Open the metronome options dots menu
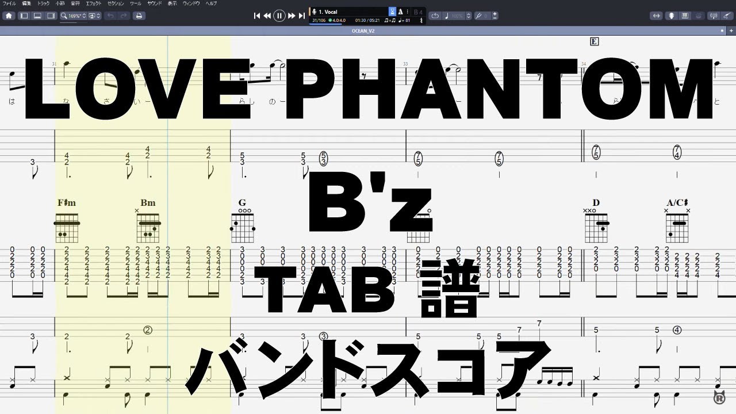The image size is (736, 414). [408, 12]
